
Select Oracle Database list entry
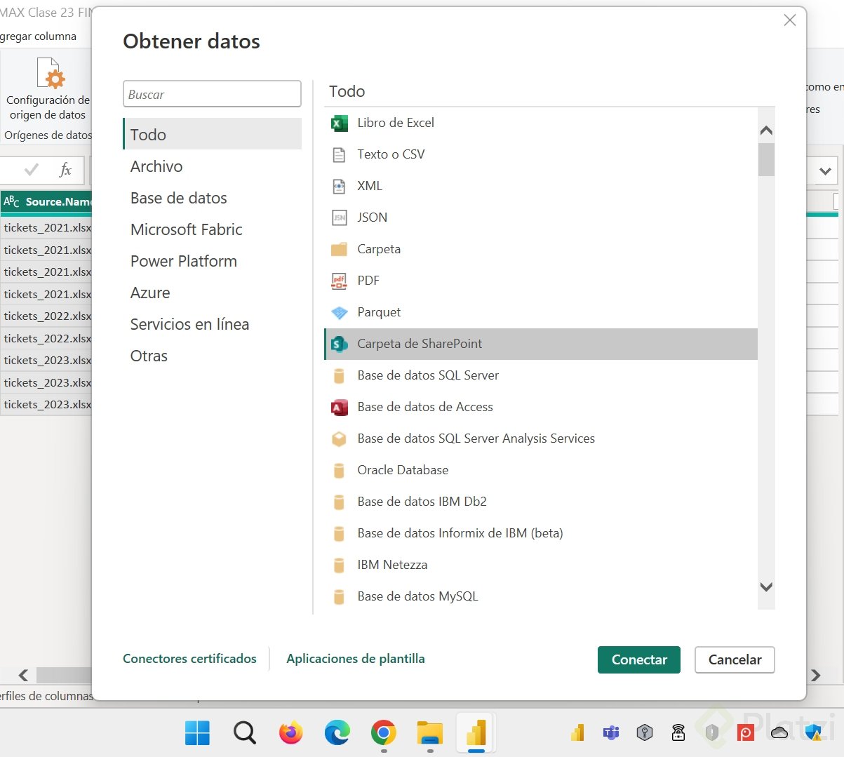tap(541, 470)
